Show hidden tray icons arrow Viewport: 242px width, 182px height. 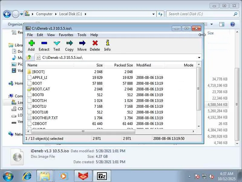click(x=190, y=176)
